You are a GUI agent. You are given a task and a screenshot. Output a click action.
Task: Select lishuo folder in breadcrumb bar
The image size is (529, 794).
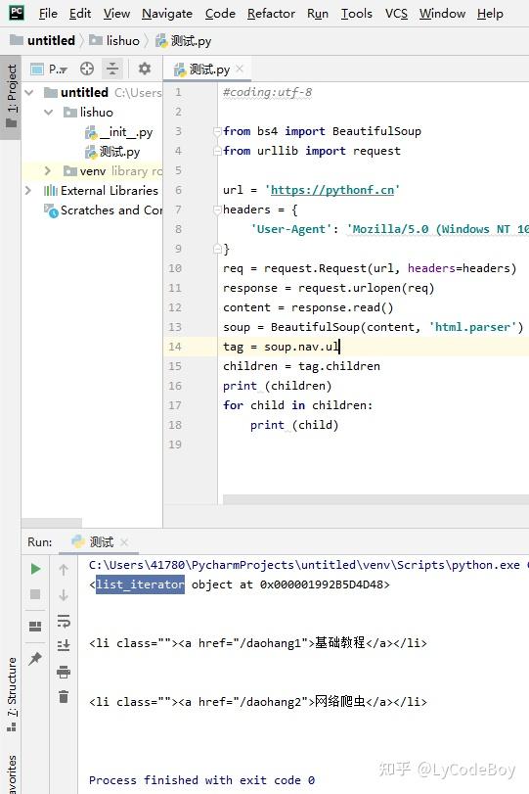coord(114,40)
